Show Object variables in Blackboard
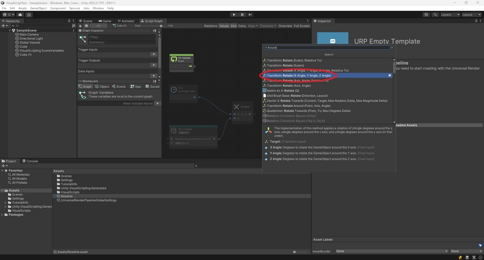Image resolution: width=484 pixels, height=260 pixels. click(x=102, y=87)
